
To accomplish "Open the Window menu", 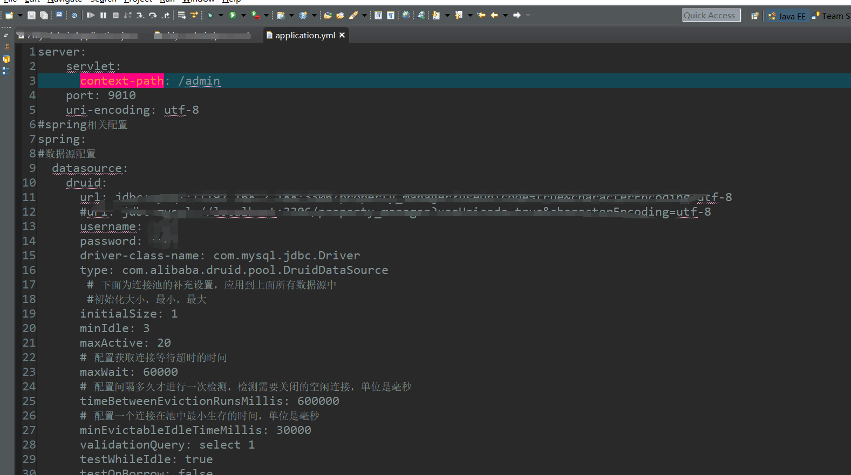I will click(x=198, y=2).
